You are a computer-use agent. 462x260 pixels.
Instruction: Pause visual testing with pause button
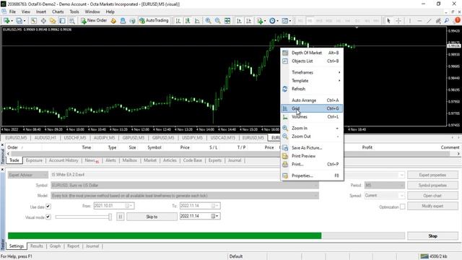(121, 217)
